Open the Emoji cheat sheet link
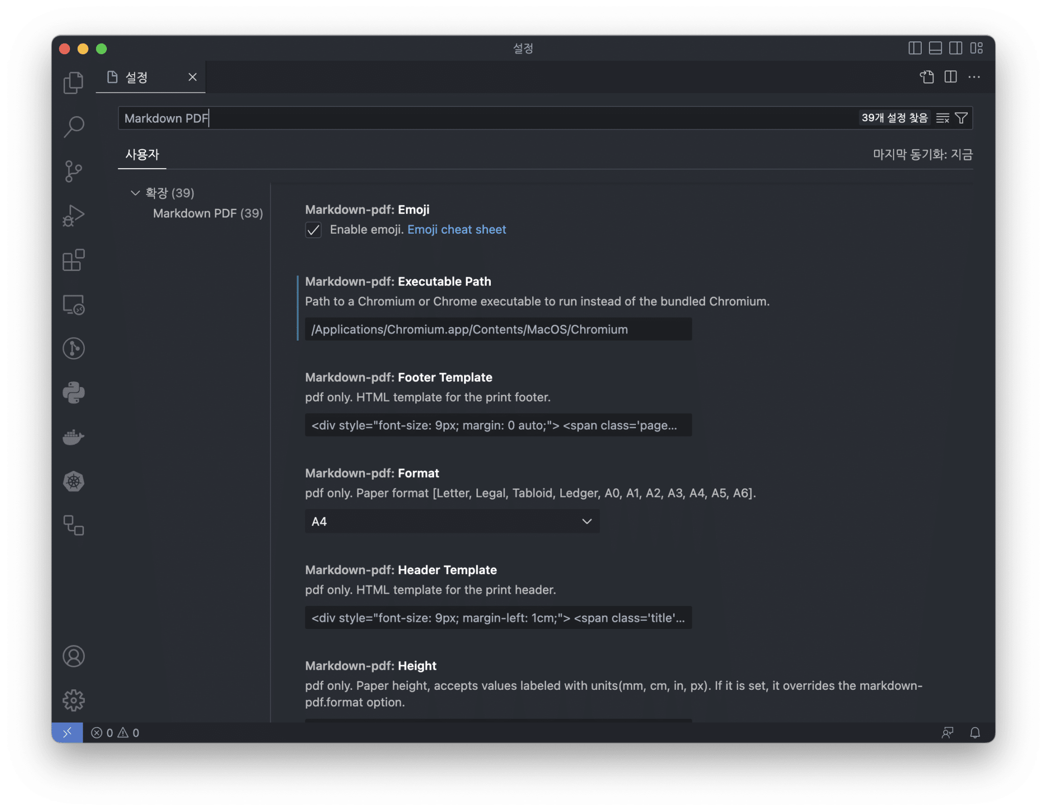This screenshot has width=1047, height=811. point(457,230)
